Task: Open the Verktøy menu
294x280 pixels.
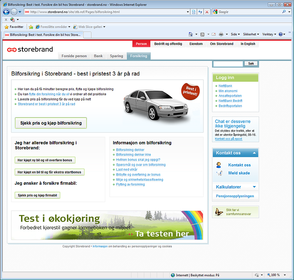Action: [x=269, y=34]
